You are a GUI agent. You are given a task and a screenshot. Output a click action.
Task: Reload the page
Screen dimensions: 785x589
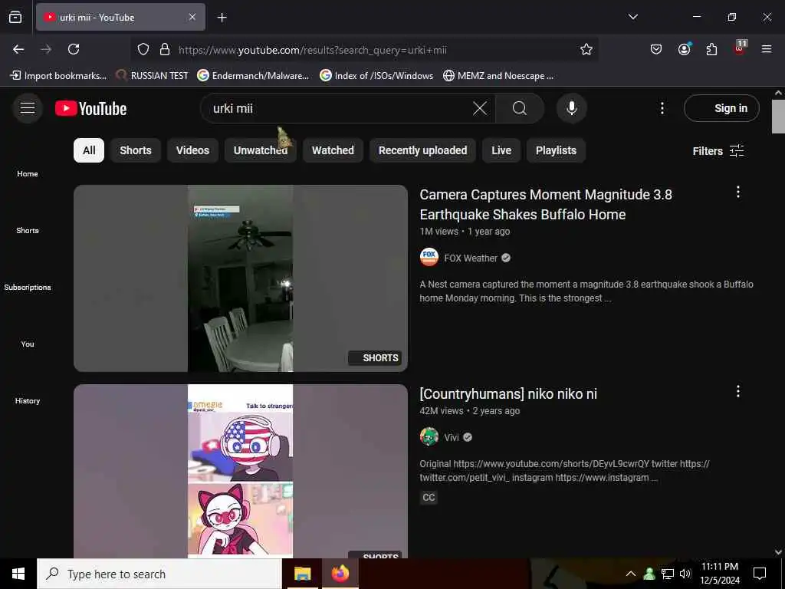tap(74, 49)
